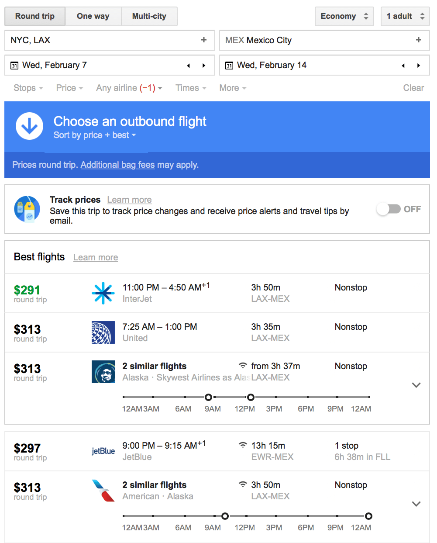
Task: Click the plus icon to add another origin
Action: pyautogui.click(x=203, y=40)
